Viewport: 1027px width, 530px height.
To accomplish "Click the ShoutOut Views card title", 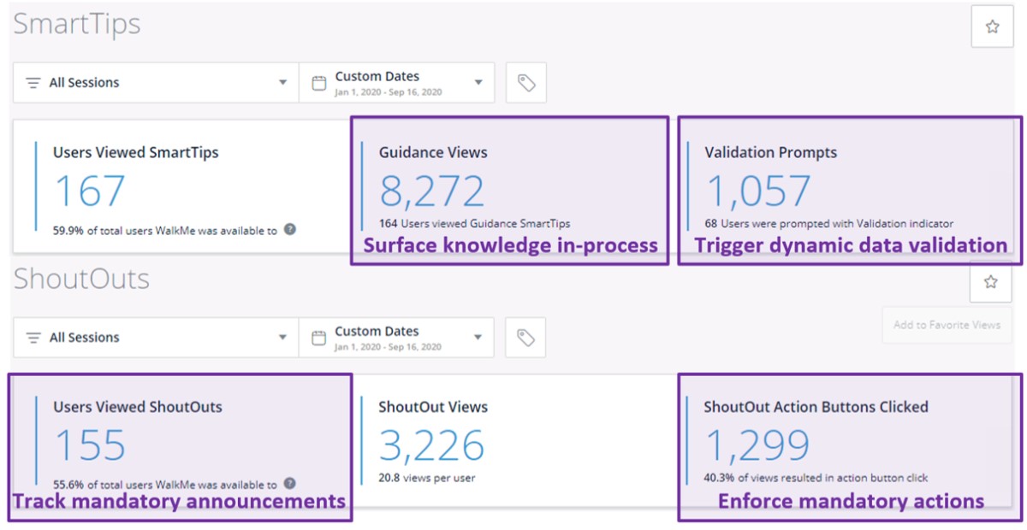I will (x=433, y=408).
